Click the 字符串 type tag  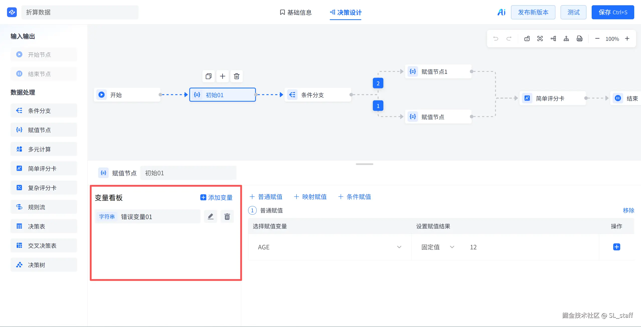click(107, 217)
